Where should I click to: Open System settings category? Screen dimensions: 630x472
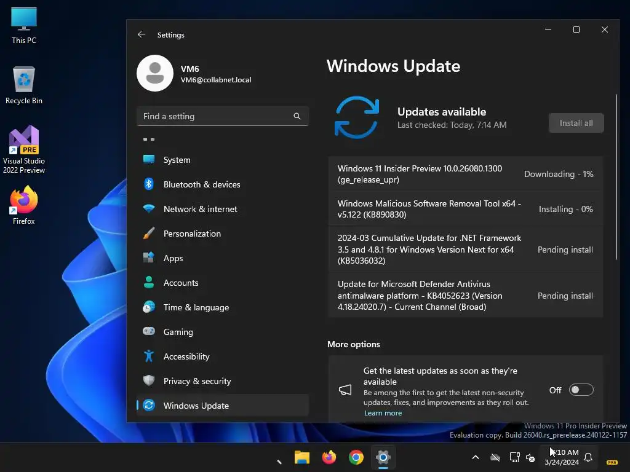point(223,160)
